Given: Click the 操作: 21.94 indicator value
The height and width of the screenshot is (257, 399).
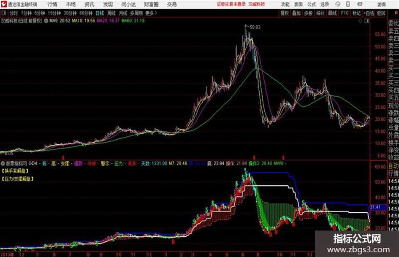Looking at the screenshot, I should (236, 163).
